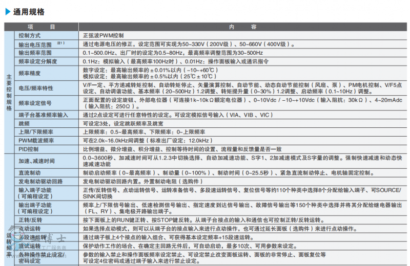
Task: Click the 频率设定分解度 label cell
Action: [x=37, y=61]
